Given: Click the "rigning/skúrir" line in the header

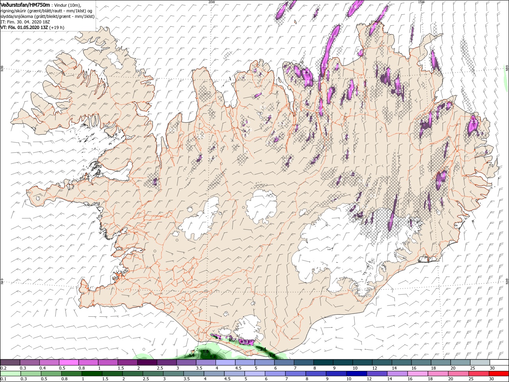Looking at the screenshot, I should coord(46,11).
